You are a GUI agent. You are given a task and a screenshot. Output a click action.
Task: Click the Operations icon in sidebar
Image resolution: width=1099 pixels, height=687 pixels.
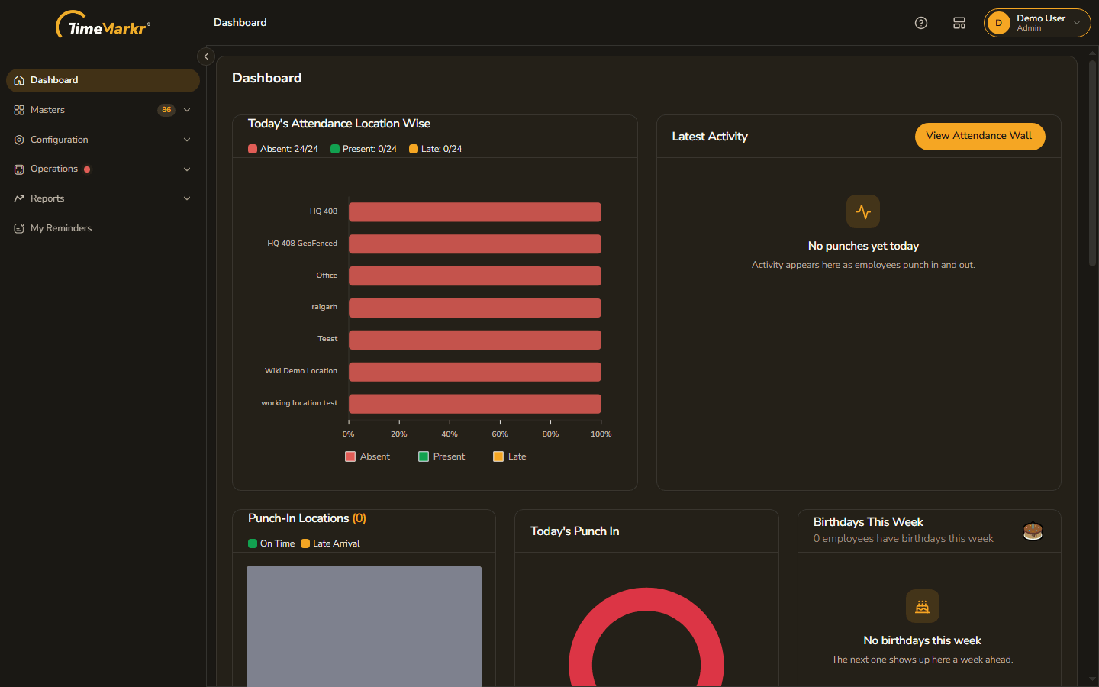(x=19, y=169)
